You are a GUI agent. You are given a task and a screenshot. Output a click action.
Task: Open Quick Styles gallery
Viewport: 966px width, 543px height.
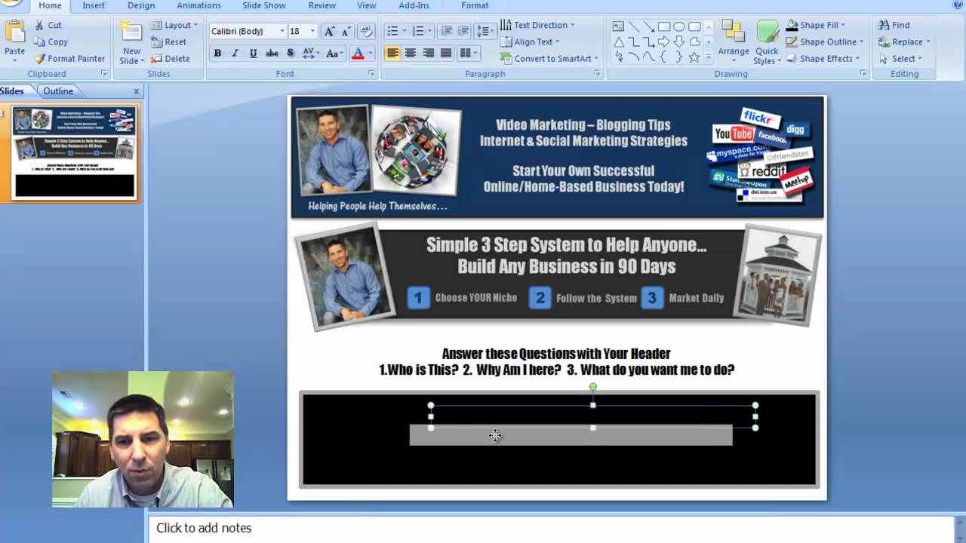(x=767, y=42)
